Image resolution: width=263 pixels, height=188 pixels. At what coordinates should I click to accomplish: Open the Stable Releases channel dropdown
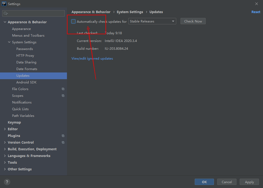(x=152, y=21)
